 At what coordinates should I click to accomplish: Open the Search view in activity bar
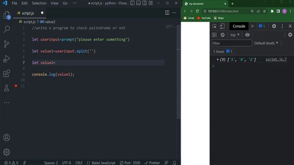[6, 29]
